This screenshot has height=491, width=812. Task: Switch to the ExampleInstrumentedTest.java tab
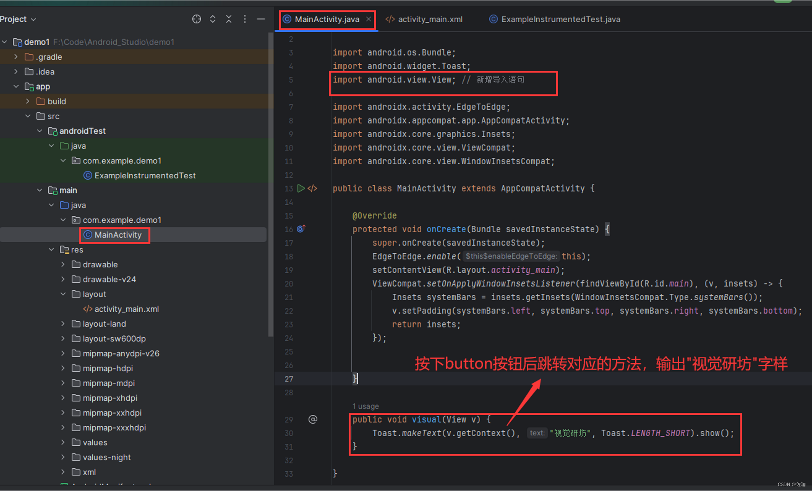pyautogui.click(x=555, y=19)
